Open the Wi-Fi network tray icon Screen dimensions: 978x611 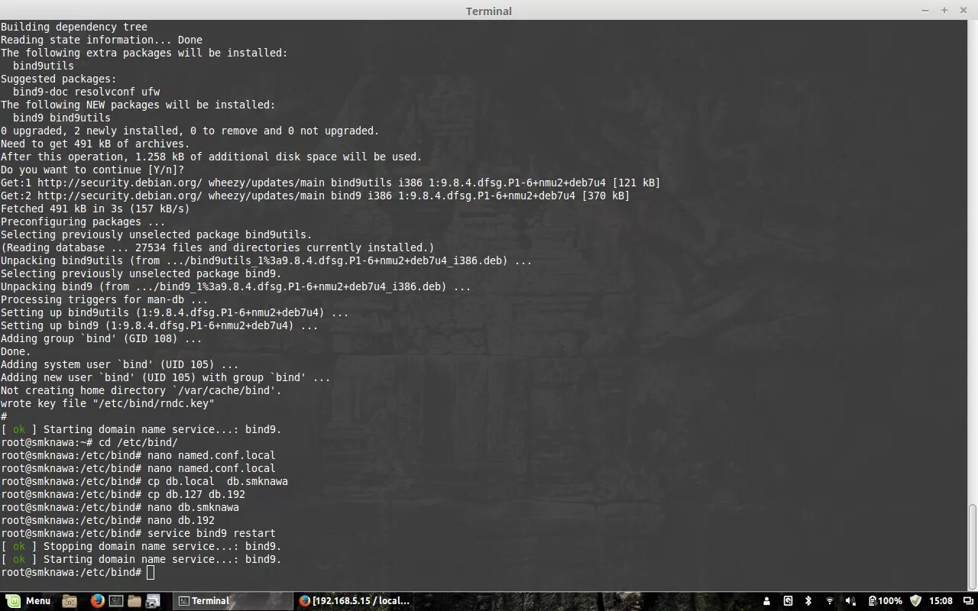(x=830, y=601)
